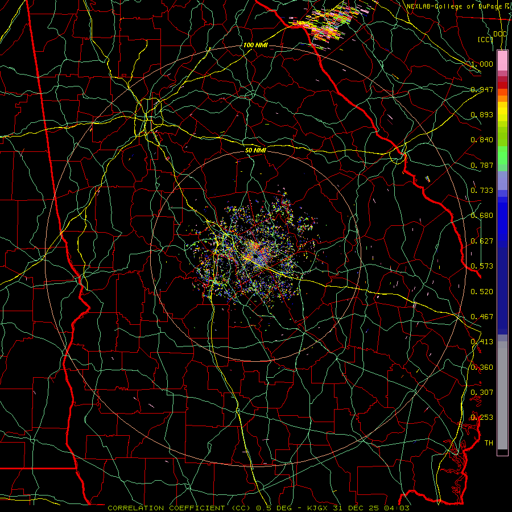Click the 0.733 color scale value
Image resolution: width=512 pixels, height=512 pixels.
click(x=482, y=190)
